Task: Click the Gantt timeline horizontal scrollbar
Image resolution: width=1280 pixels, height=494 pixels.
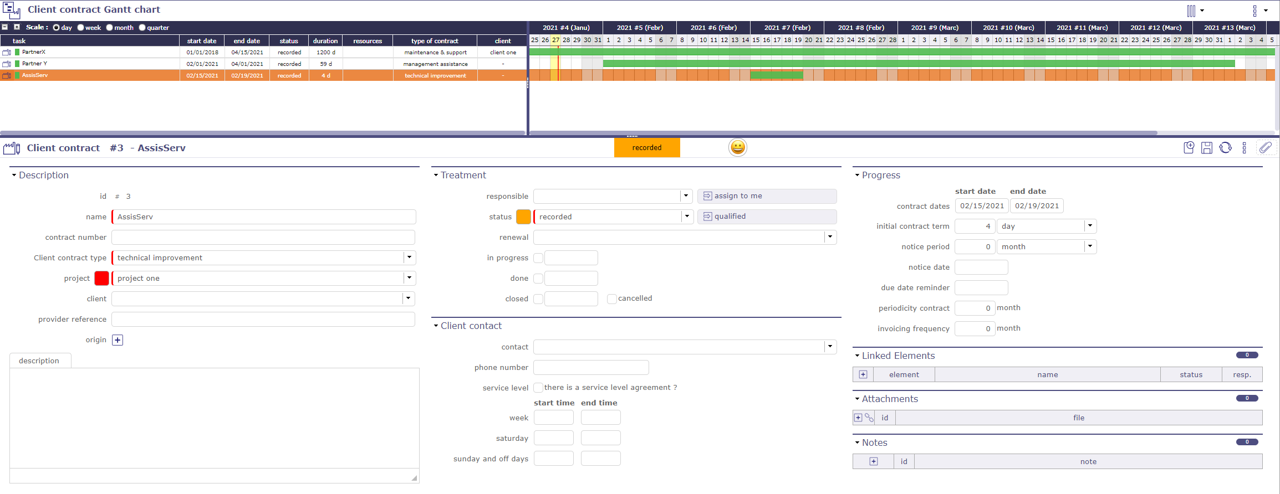Action: click(x=843, y=133)
